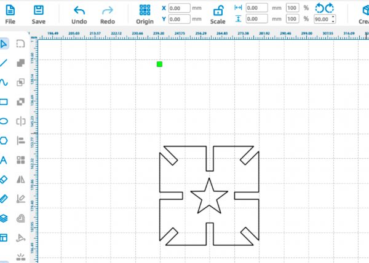Click the dark overlapping squares subtract icon
Image resolution: width=369 pixels, height=263 pixels.
21,102
